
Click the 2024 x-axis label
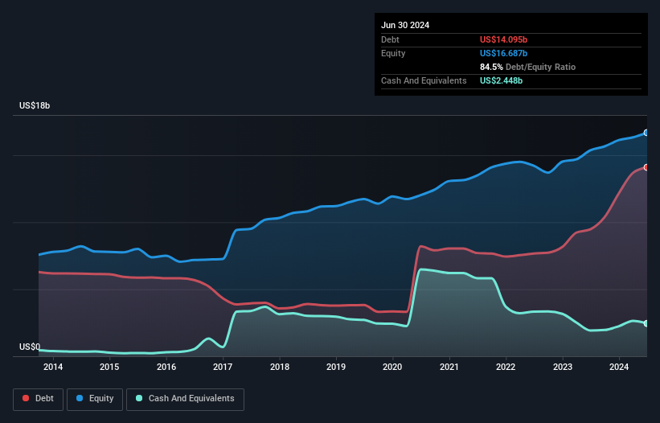619,367
